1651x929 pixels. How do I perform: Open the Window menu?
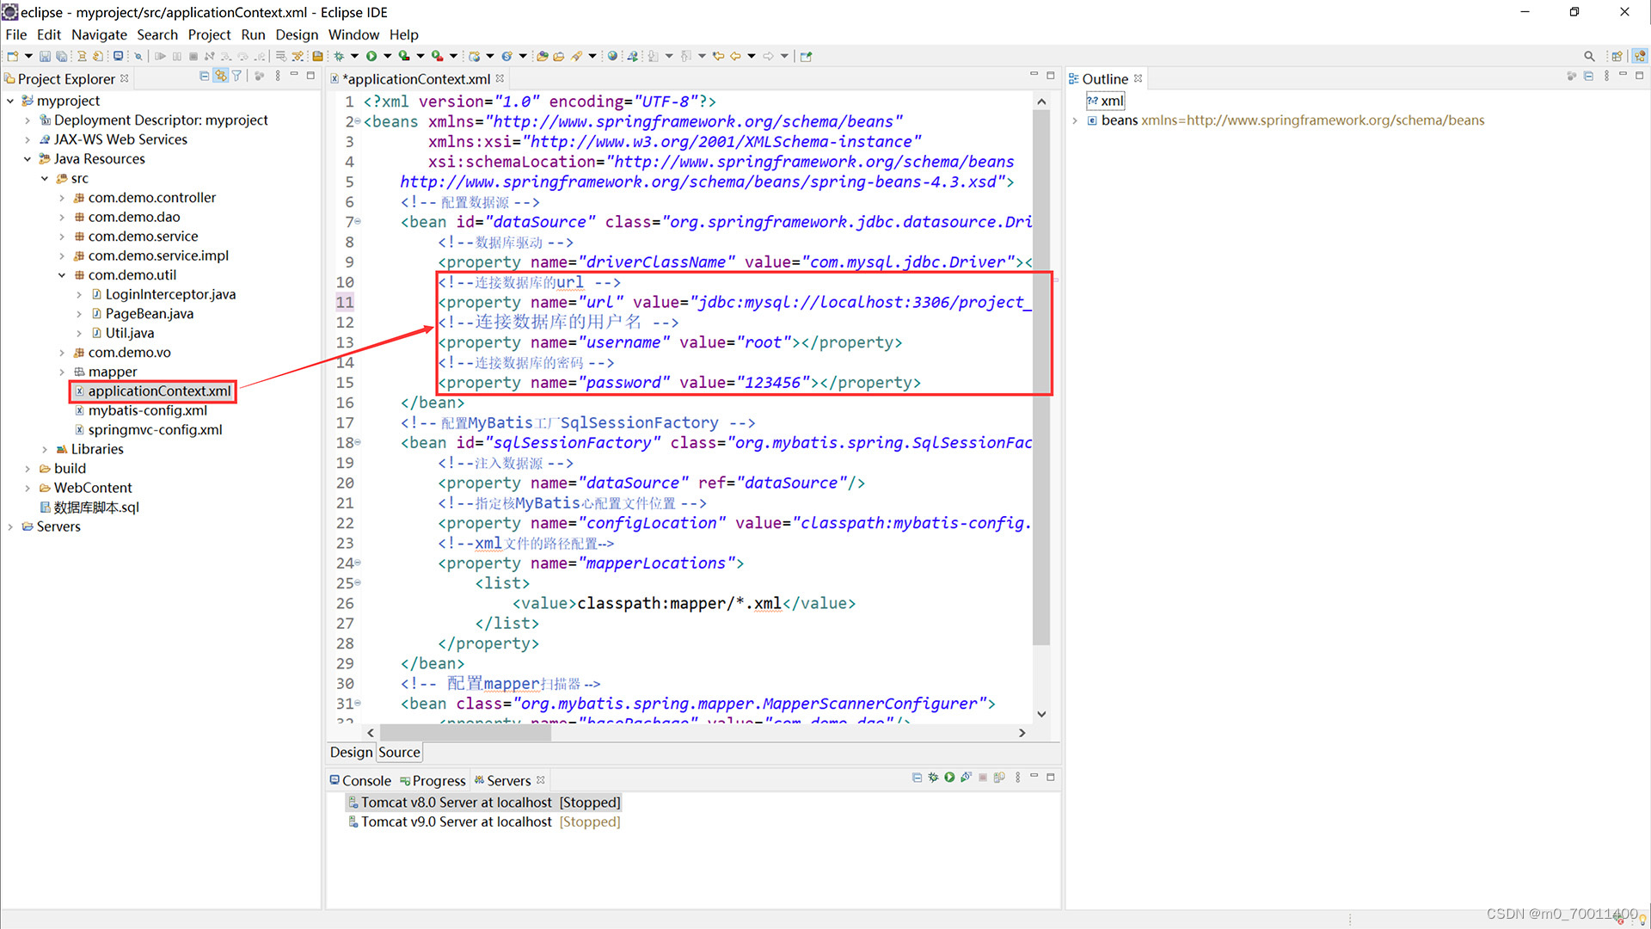pos(353,34)
